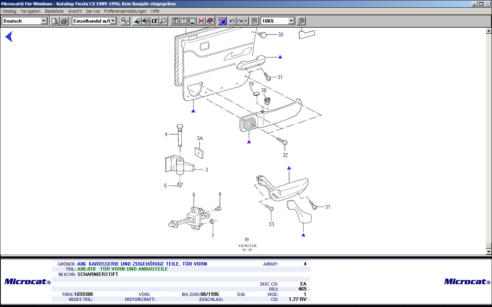
Task: Click the speech bubble notes icon
Action: [254, 21]
